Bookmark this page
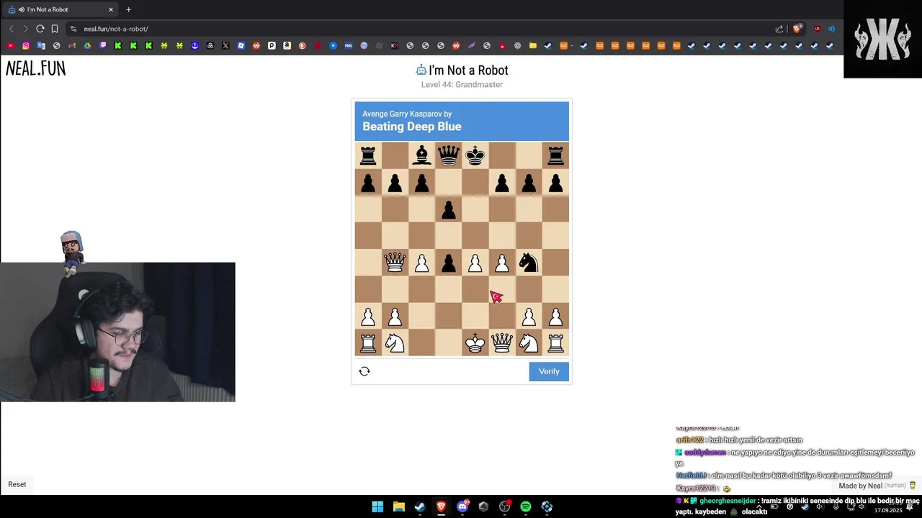922x518 pixels. click(x=55, y=29)
